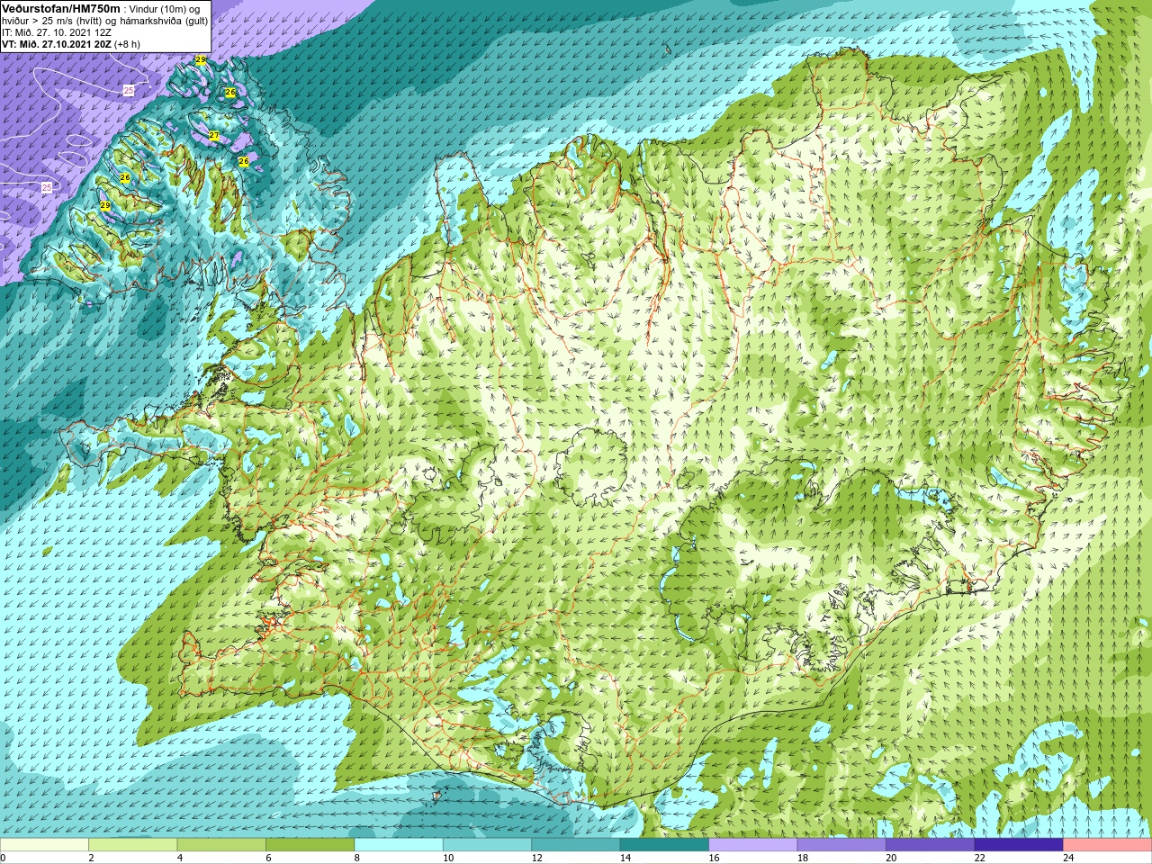Click the 6–8 m/s dark green swatch

[310, 845]
